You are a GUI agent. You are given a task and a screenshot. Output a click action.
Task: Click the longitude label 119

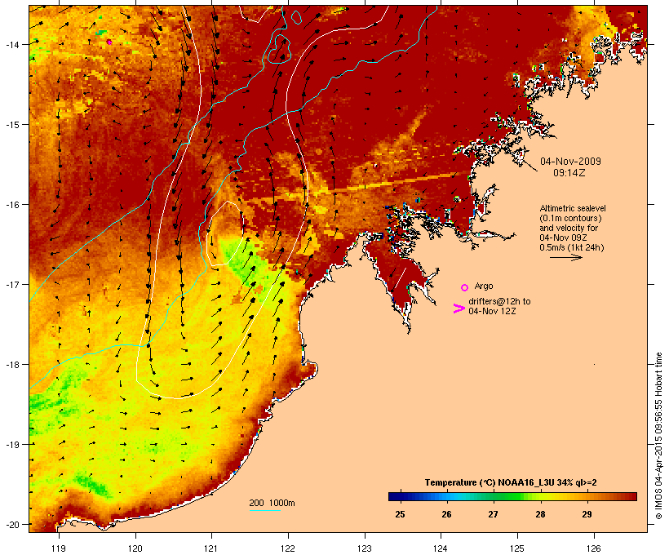[59, 548]
